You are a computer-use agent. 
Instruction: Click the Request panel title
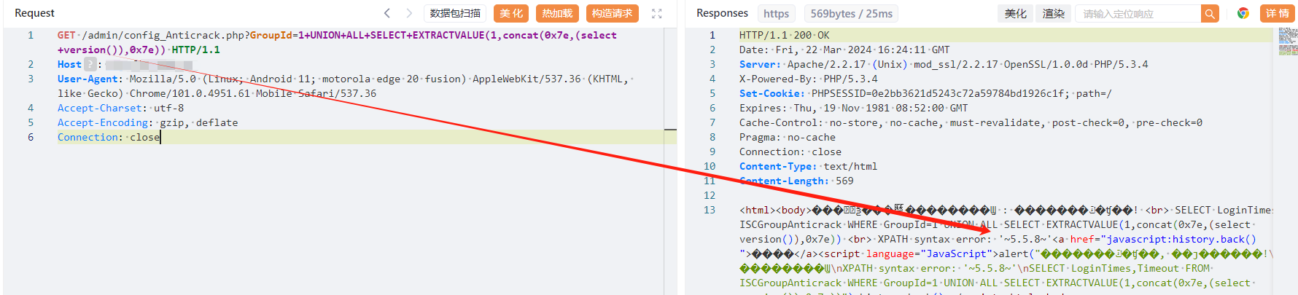click(34, 13)
